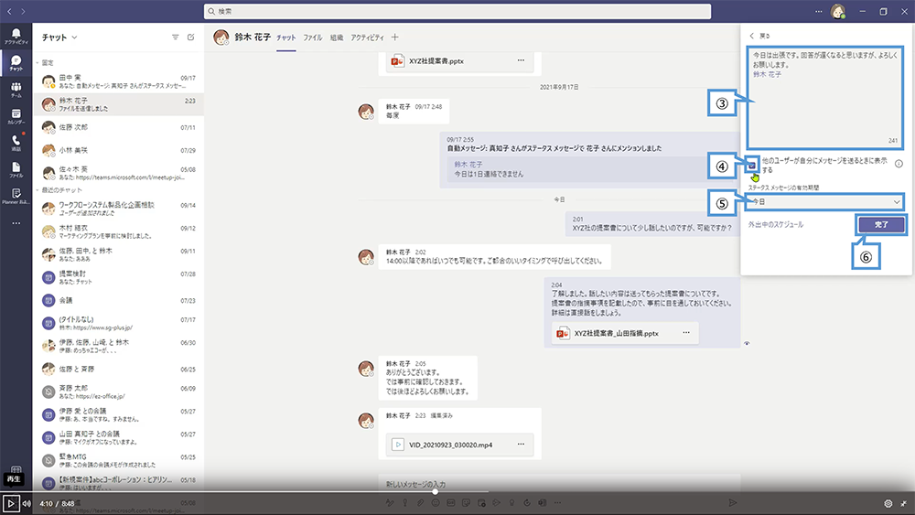Open 鈴木 花子 chat in pinned list
Image resolution: width=915 pixels, height=515 pixels.
click(119, 103)
